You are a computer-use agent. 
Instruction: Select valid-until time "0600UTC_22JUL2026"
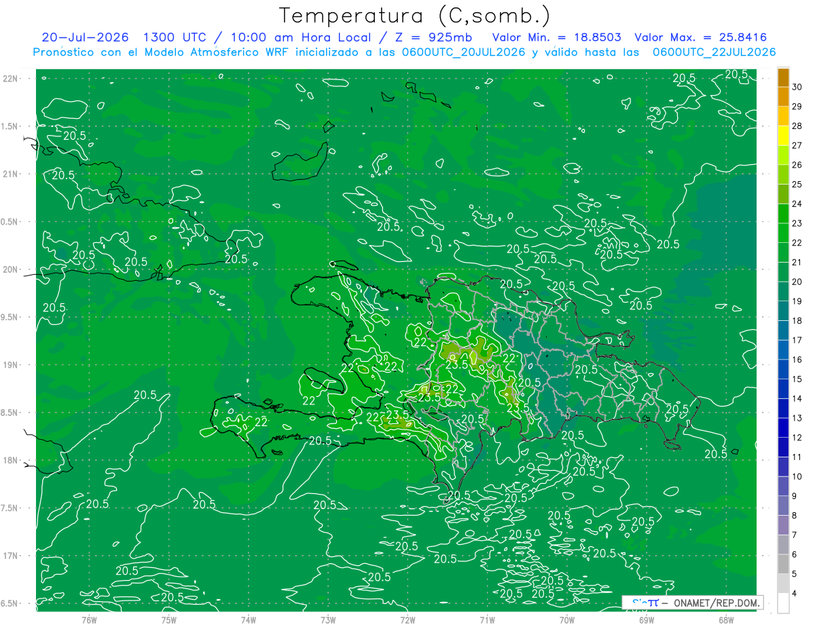click(714, 52)
